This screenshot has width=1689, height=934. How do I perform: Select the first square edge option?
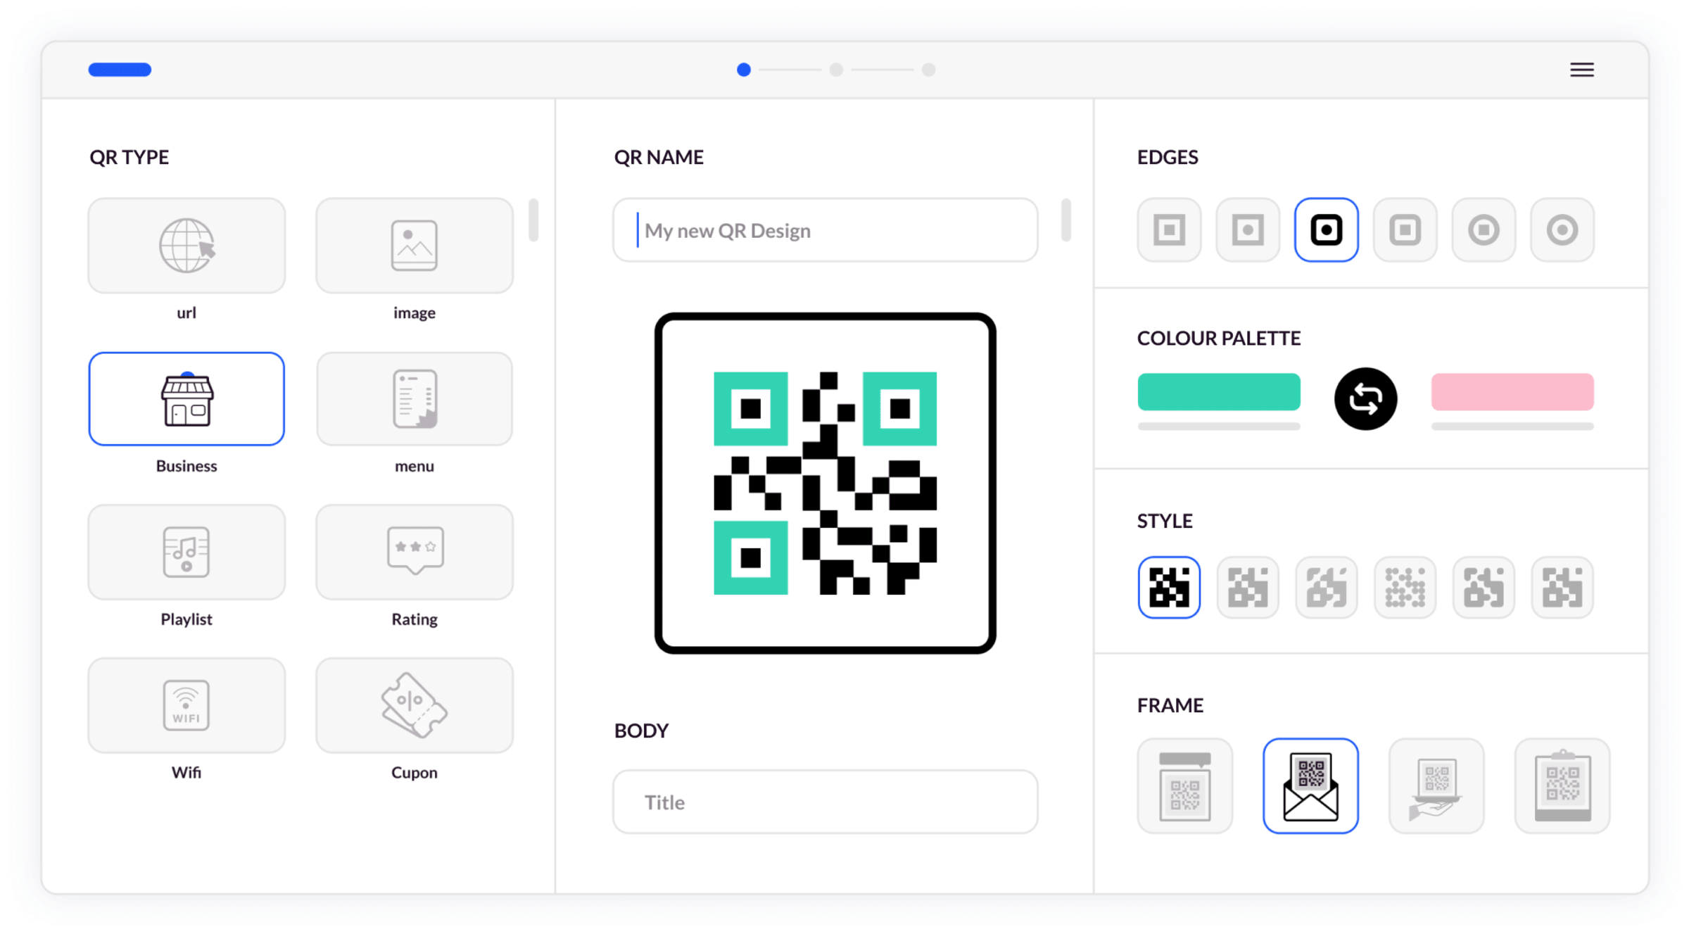1169,230
